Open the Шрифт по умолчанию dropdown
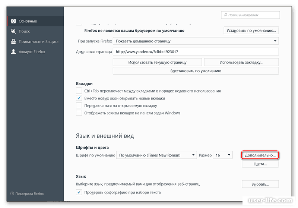The height and width of the screenshot is (208, 298). pos(156,155)
